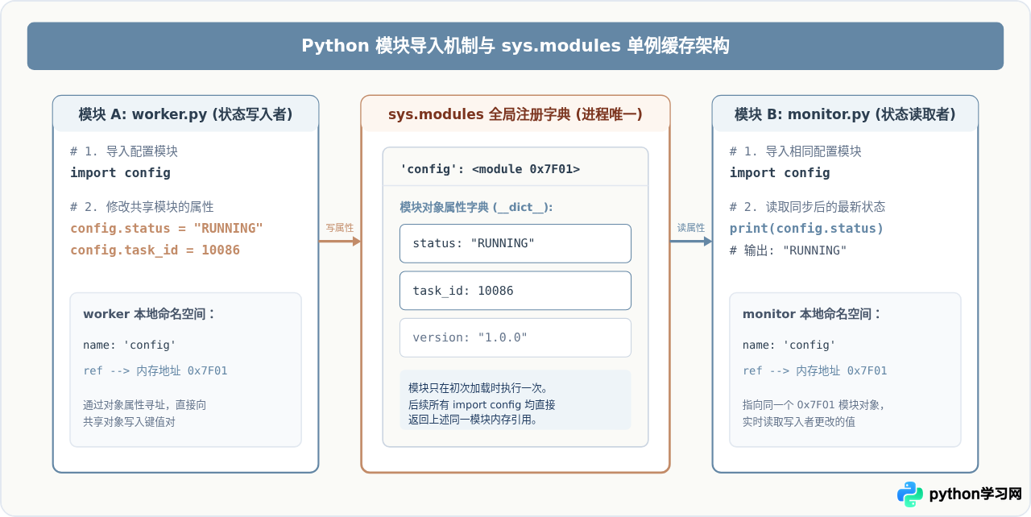Click the config.status = "RUNNING" line
The image size is (1031, 517).
pyautogui.click(x=167, y=228)
